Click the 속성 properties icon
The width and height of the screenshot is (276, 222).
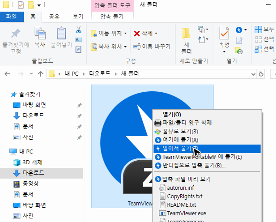tap(224, 33)
